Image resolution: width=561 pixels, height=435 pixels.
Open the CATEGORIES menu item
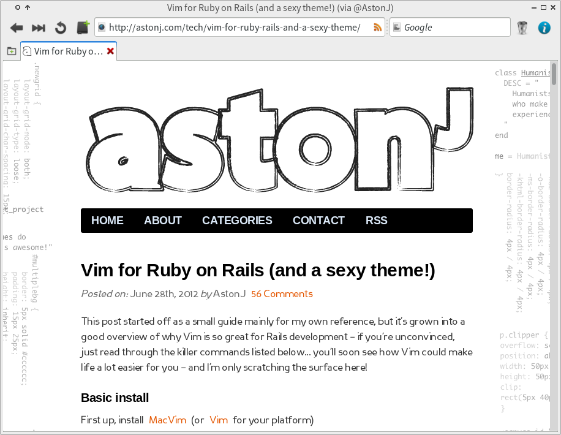click(x=237, y=221)
